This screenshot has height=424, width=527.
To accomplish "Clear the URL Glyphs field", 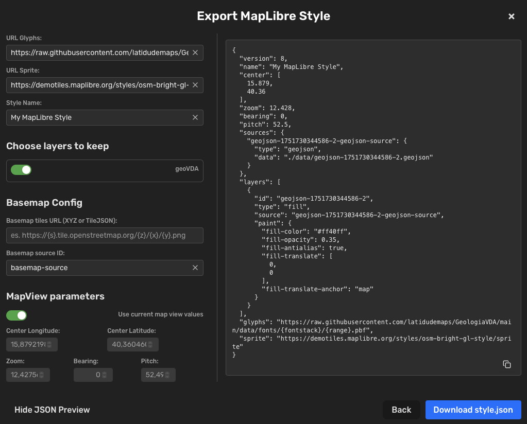I will (x=195, y=52).
